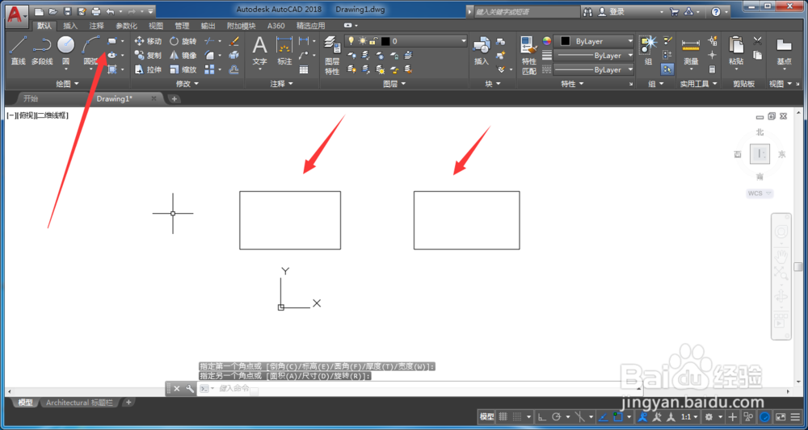Toggle ortho mode in status bar
The width and height of the screenshot is (808, 430).
[542, 416]
